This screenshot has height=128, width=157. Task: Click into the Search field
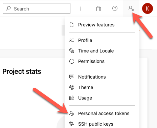(37, 8)
